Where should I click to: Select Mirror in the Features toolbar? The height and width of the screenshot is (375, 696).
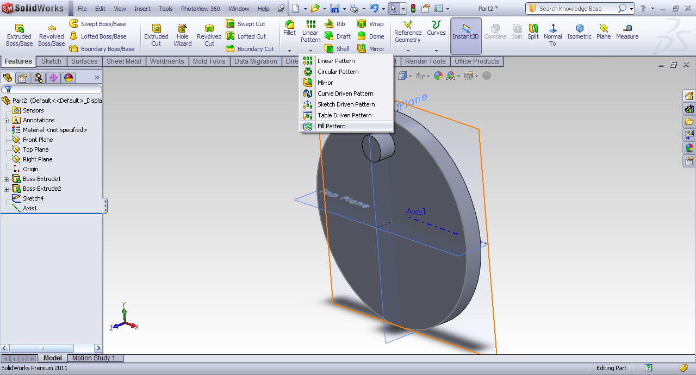click(x=371, y=49)
